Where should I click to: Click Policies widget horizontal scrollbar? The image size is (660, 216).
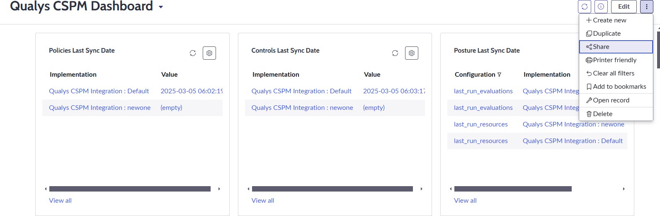[x=130, y=189]
